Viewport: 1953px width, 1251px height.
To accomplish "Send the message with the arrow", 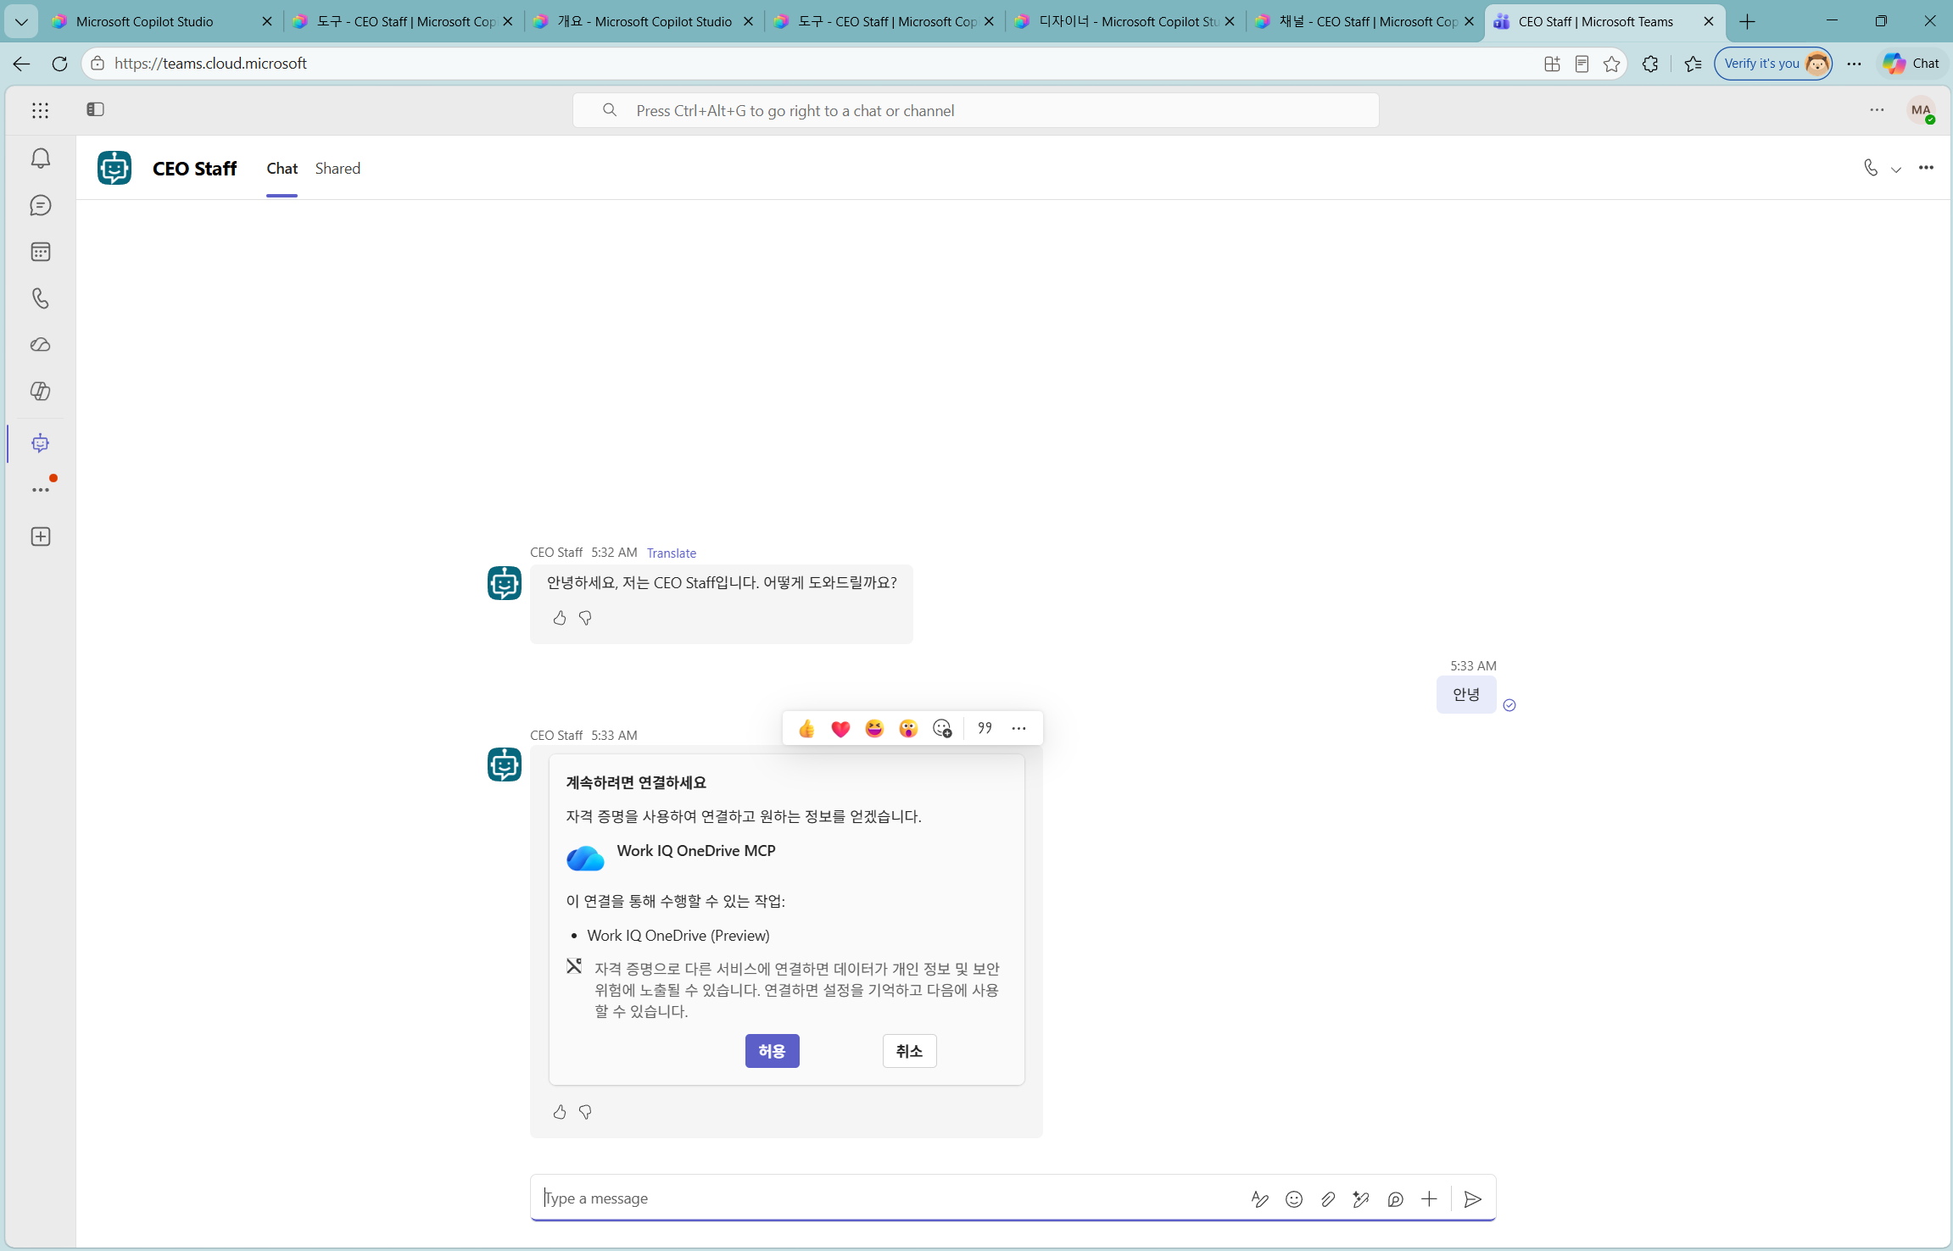I will coord(1473,1199).
